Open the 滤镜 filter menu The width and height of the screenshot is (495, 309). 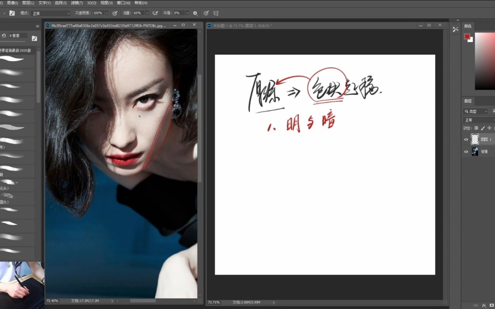click(x=77, y=3)
